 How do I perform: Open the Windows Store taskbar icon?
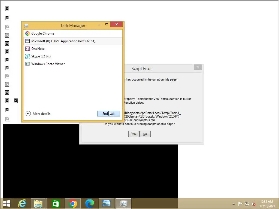55,204
